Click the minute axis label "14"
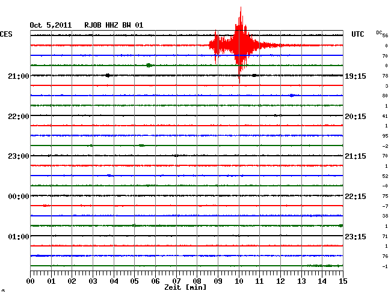391x297 pixels. 322,281
